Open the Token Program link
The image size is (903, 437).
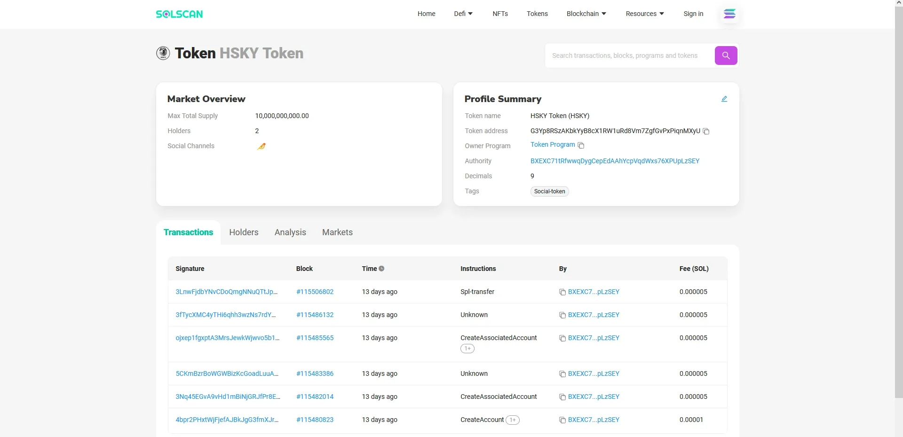[553, 144]
